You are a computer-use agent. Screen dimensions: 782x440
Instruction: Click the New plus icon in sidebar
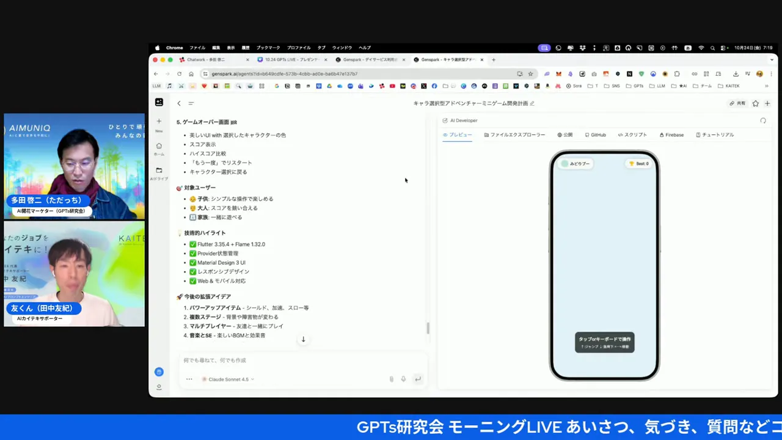pyautogui.click(x=159, y=122)
